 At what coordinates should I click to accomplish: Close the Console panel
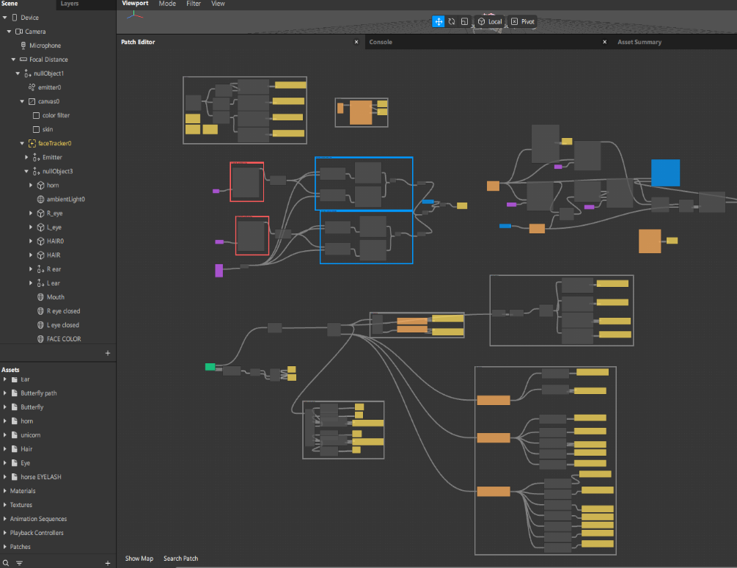click(605, 42)
